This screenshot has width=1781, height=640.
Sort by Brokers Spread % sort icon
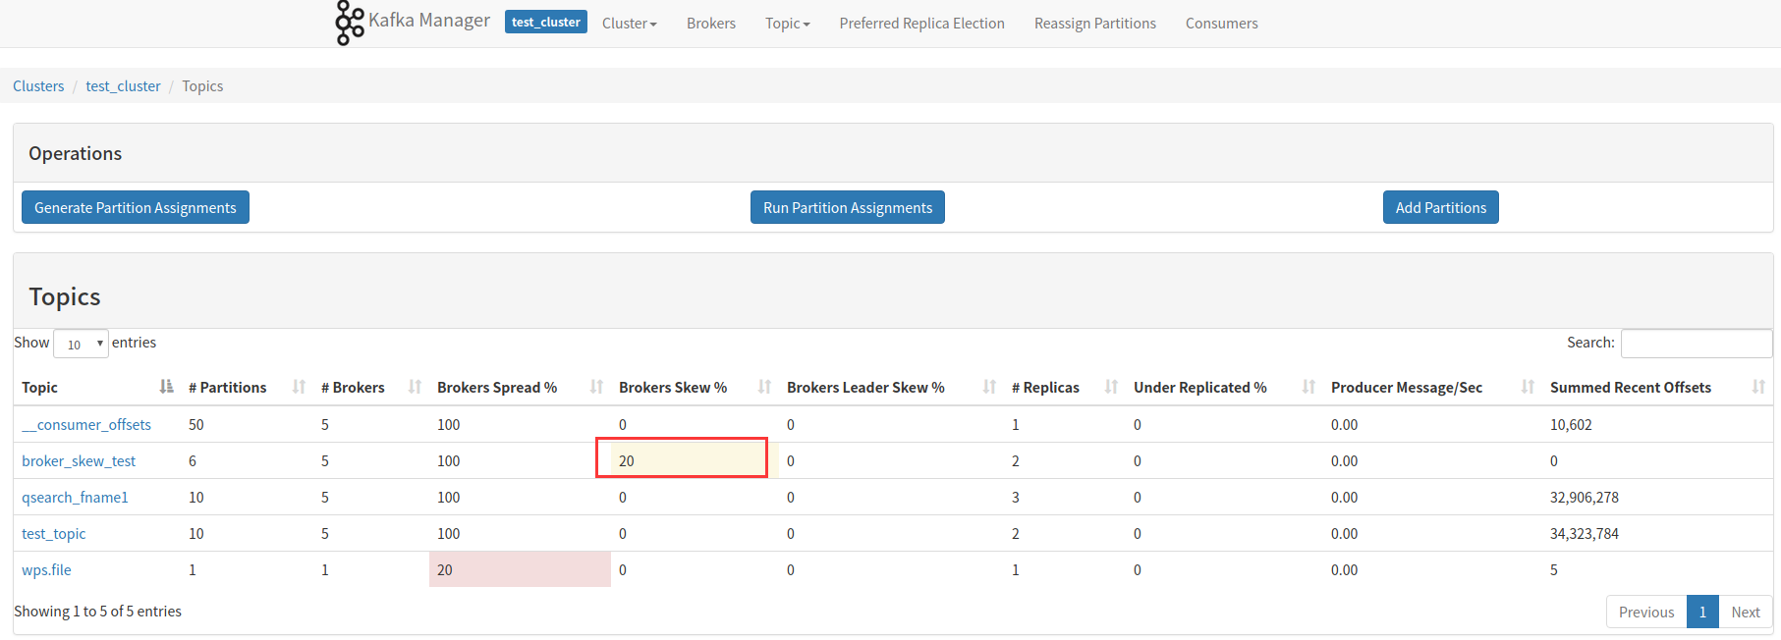597,387
